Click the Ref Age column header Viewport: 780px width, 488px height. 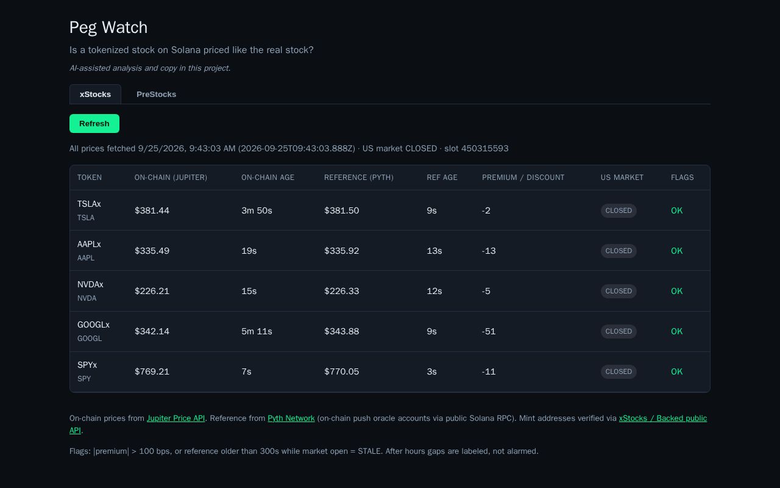click(442, 178)
